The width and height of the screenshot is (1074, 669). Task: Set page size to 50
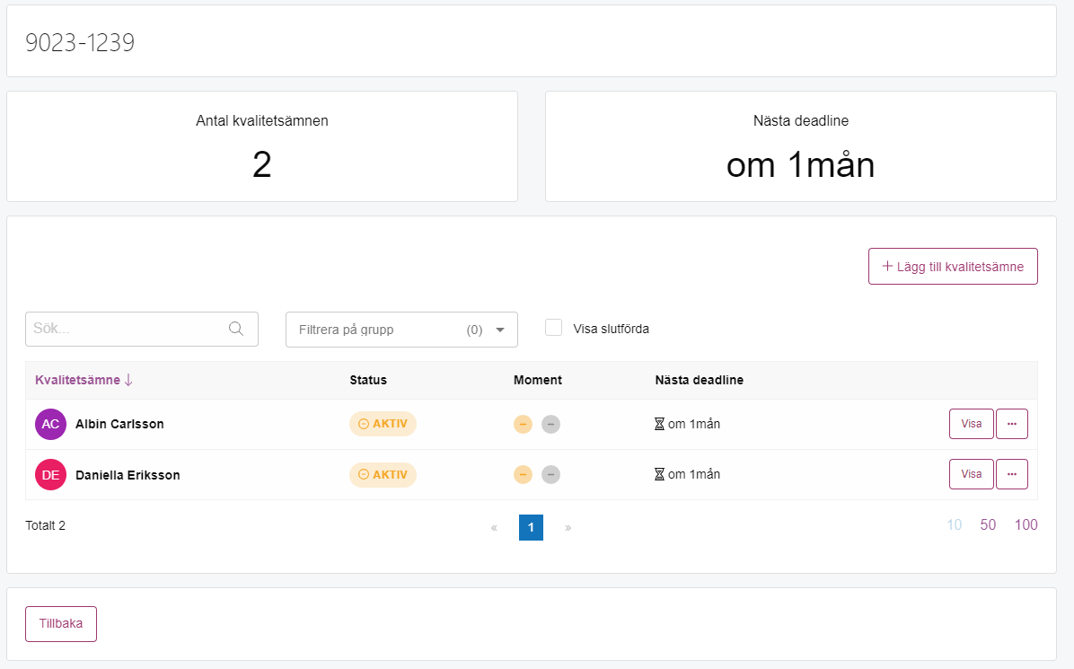click(988, 524)
